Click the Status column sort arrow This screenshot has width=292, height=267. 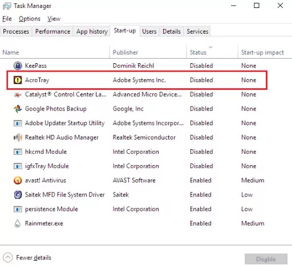coord(210,47)
